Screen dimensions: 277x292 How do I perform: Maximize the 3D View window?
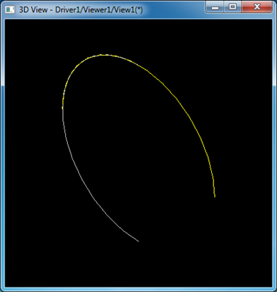232,7
